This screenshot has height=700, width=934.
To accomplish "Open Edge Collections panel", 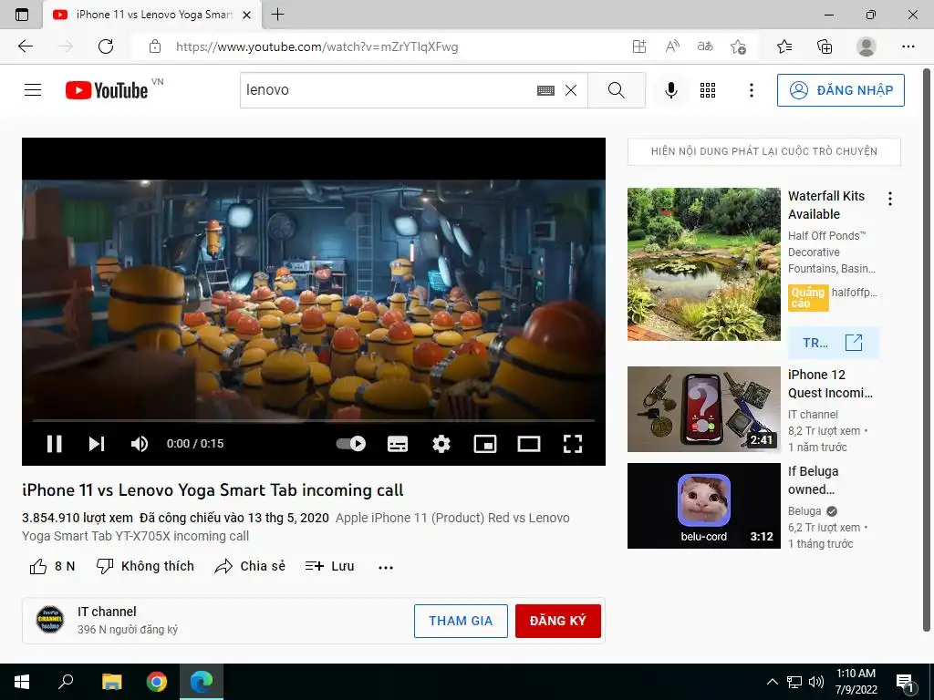I will (825, 46).
